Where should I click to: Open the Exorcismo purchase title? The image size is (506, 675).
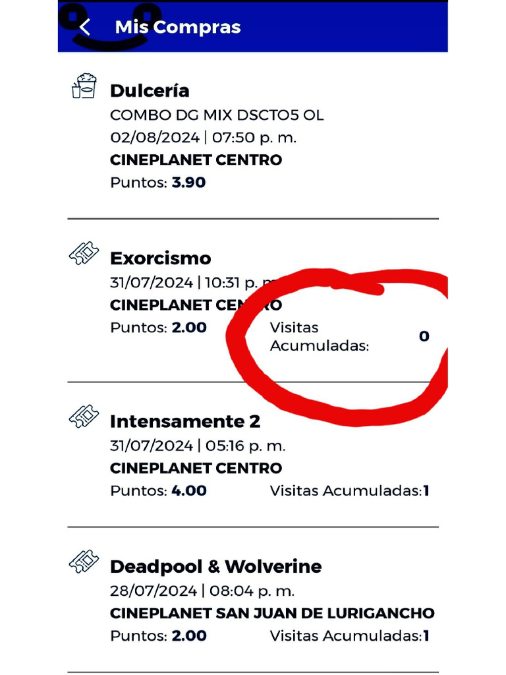click(160, 258)
